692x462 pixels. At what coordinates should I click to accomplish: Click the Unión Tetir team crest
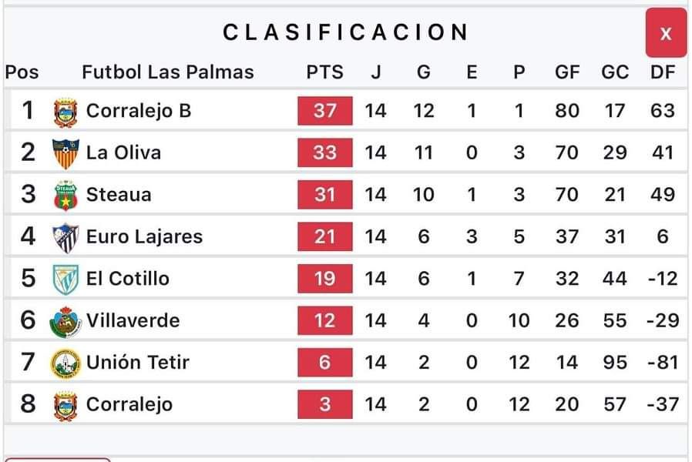(66, 363)
